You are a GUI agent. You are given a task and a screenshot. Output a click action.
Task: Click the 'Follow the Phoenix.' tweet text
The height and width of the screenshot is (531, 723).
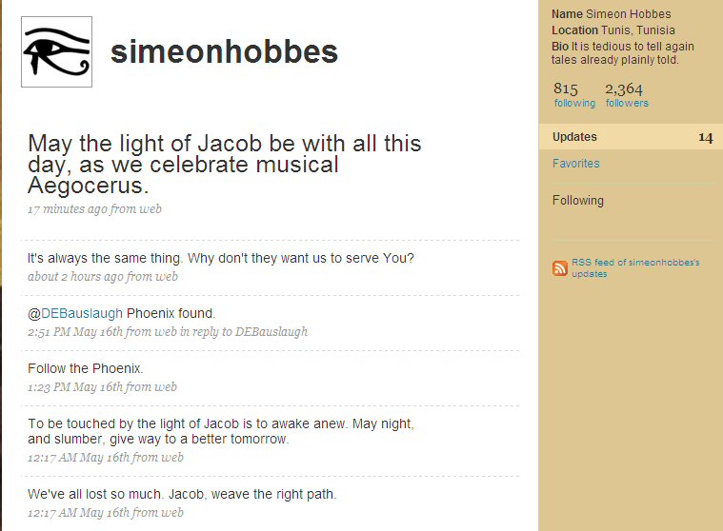86,368
